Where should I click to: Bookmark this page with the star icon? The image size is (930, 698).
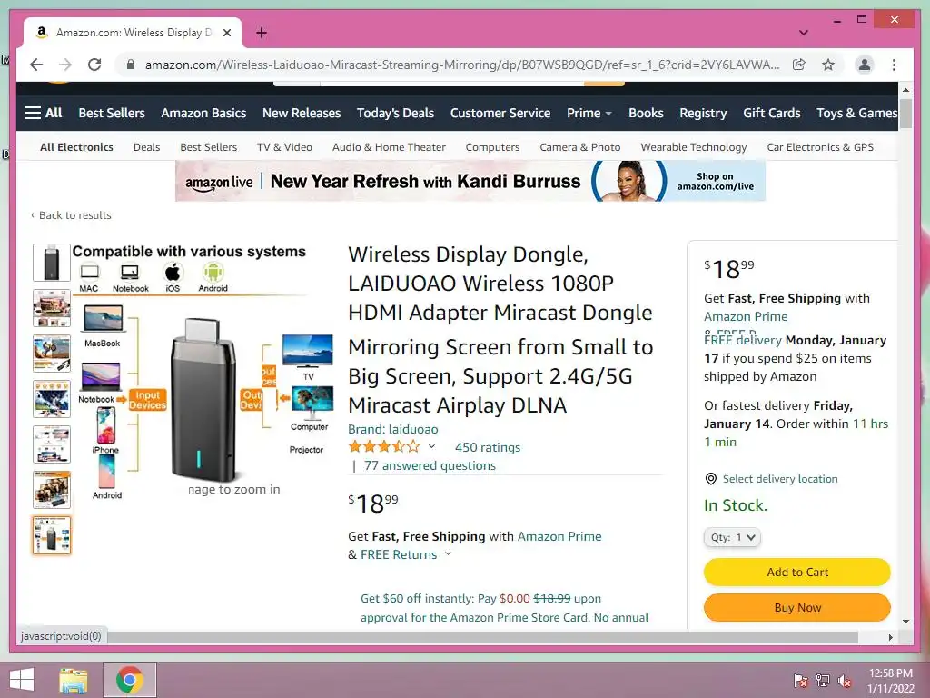pos(828,65)
